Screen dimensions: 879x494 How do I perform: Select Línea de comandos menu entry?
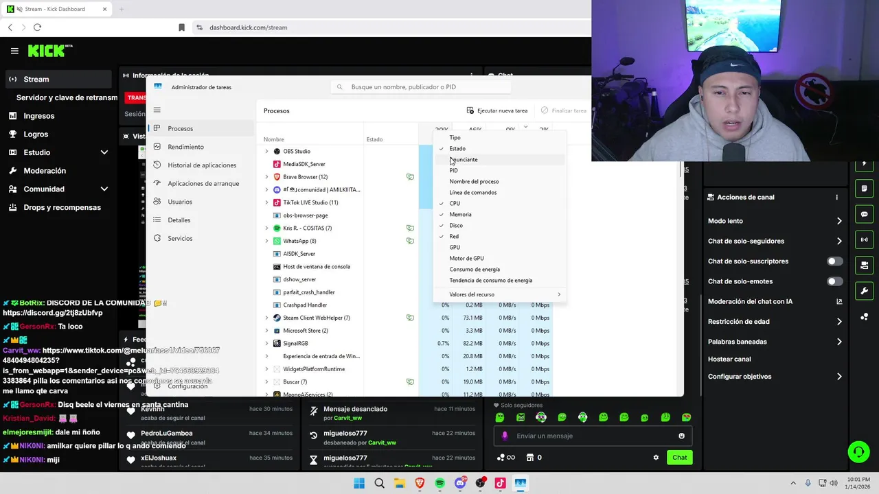point(499,193)
